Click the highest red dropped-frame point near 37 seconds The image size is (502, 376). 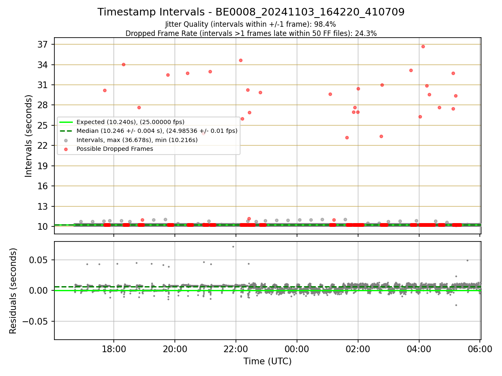pyautogui.click(x=423, y=46)
